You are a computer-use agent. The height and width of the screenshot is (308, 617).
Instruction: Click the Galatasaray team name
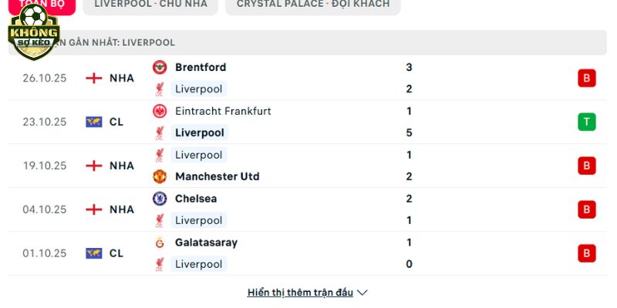coord(206,243)
